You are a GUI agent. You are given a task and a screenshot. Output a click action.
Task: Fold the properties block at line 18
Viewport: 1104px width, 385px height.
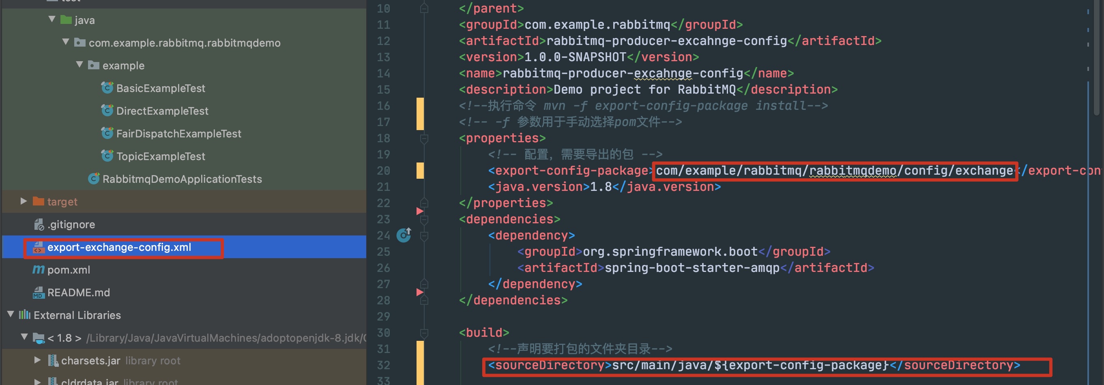[x=424, y=138]
